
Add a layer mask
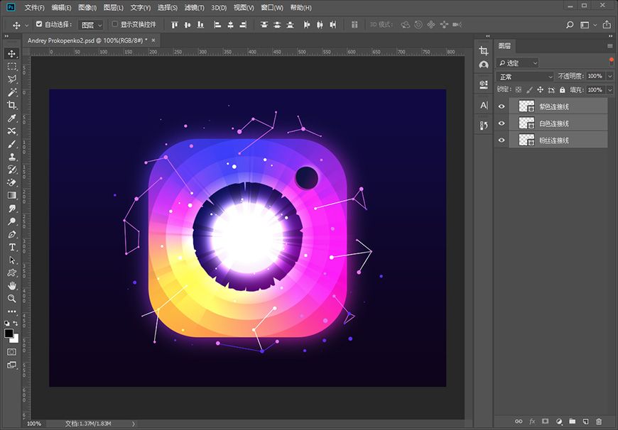pos(546,421)
